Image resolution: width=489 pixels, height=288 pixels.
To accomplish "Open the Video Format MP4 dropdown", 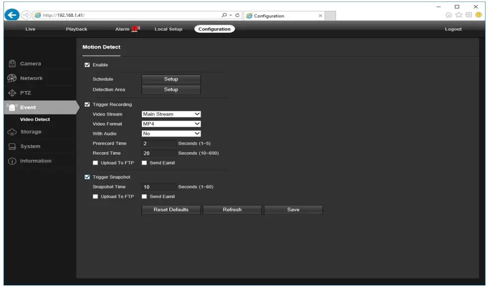I will pos(171,124).
